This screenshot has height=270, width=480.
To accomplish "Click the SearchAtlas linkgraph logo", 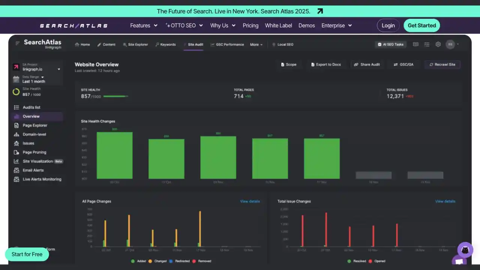I will 42,44.
